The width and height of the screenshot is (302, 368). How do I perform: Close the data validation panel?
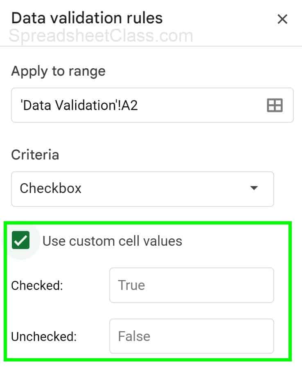coord(282,19)
